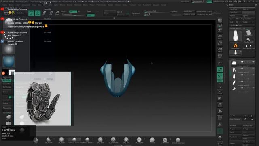Click the current material sphere thumbnail
259x146 pixels.
click(8, 62)
